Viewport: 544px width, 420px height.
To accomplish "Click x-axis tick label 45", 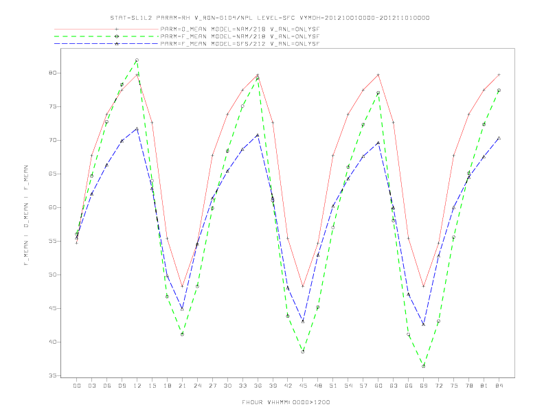I will pyautogui.click(x=303, y=386).
